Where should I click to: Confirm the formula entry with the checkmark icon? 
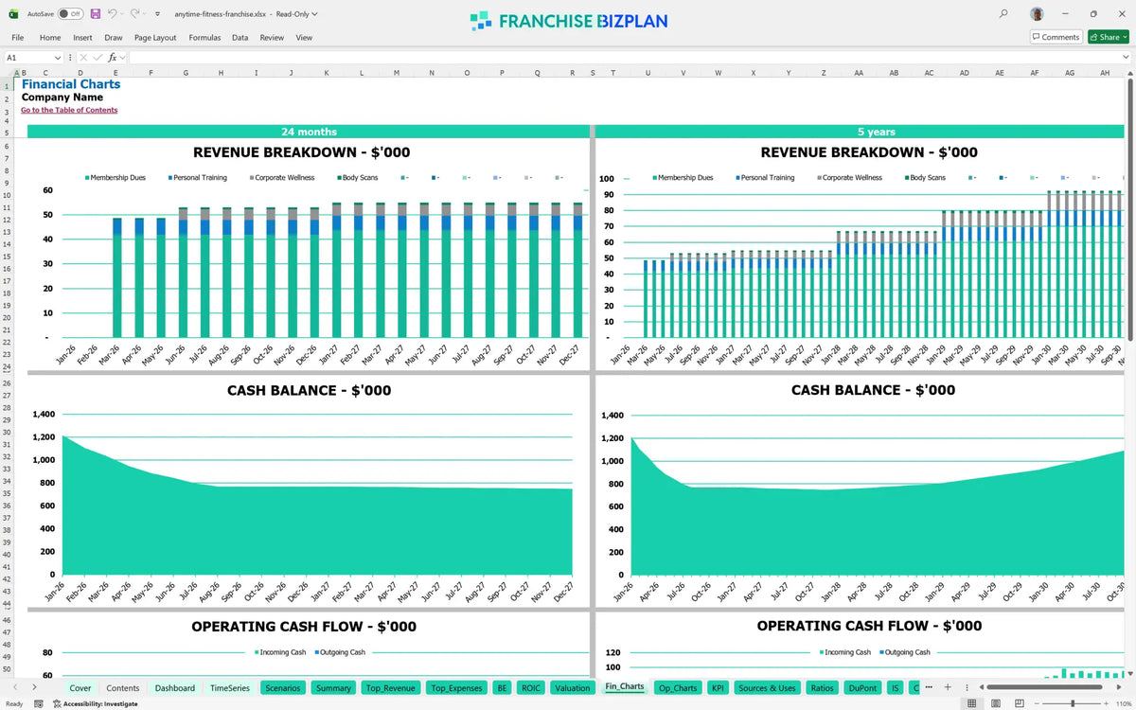point(98,58)
